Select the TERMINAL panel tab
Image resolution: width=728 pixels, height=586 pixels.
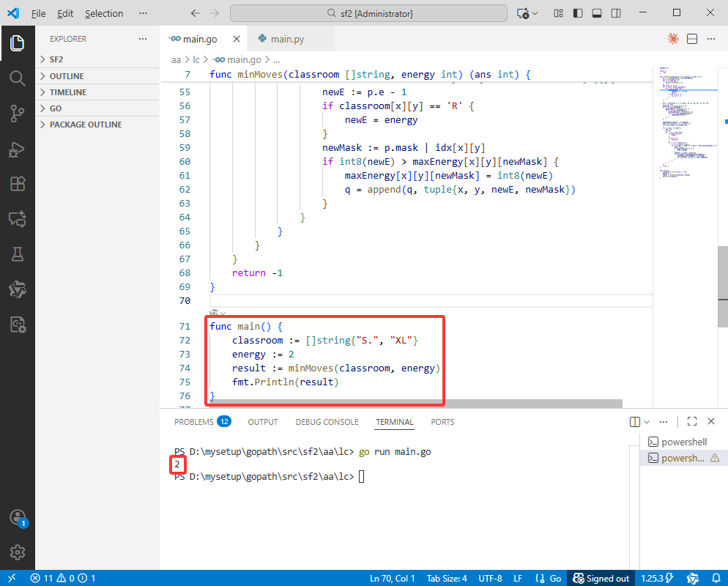(395, 422)
